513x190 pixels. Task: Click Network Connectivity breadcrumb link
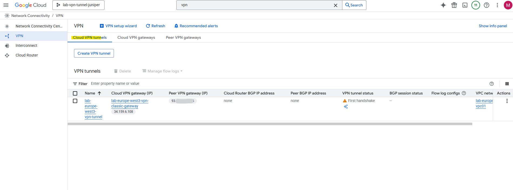(31, 16)
